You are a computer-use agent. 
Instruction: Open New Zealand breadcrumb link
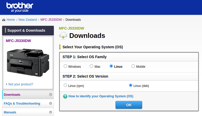point(28,20)
